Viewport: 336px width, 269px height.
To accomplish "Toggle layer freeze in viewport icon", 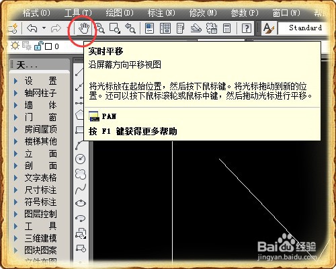I will 27,46.
